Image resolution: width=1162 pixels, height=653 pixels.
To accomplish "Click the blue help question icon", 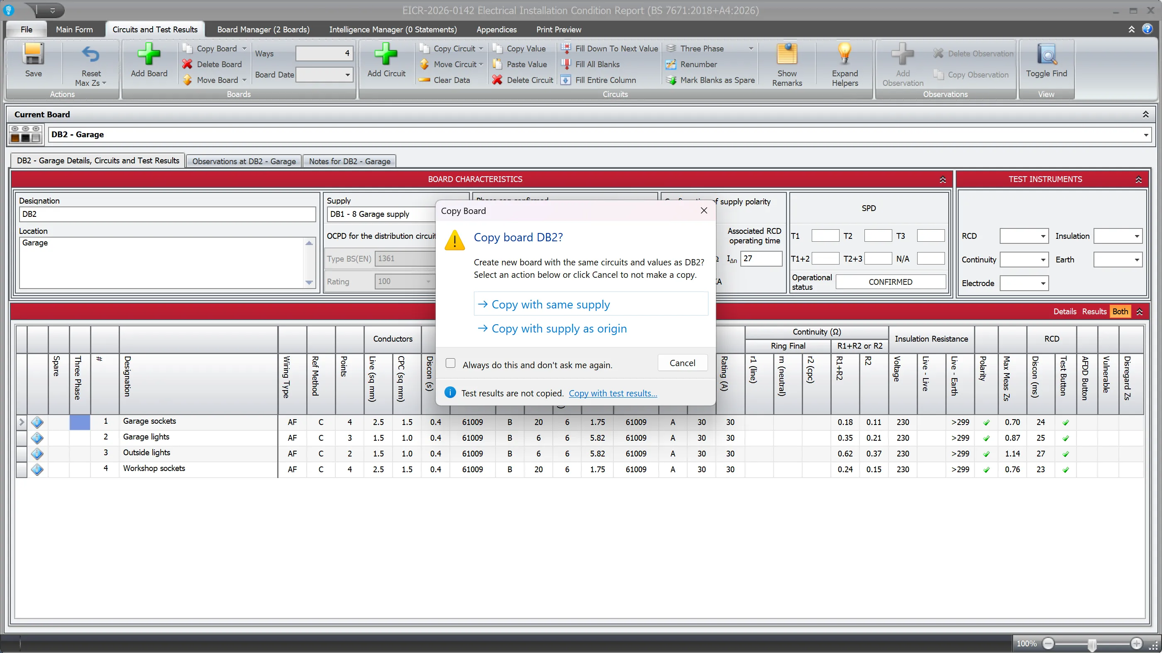I will [x=1147, y=29].
